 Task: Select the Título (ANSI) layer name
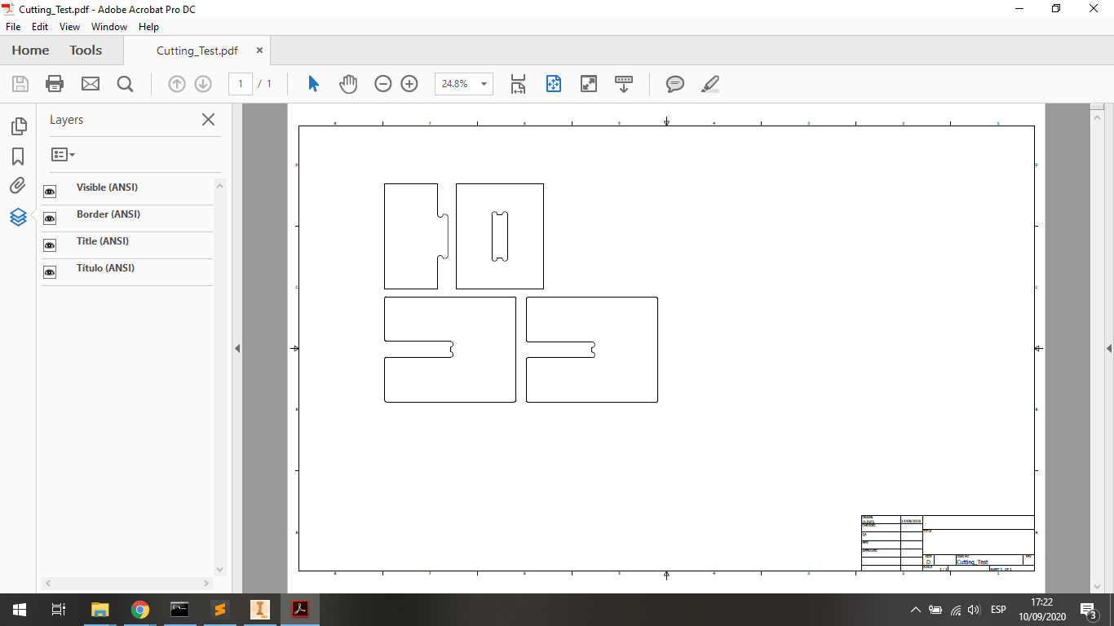105,268
